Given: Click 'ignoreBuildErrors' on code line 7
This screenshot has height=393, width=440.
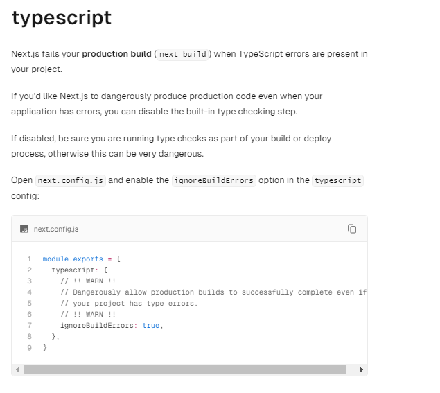Looking at the screenshot, I should click(97, 326).
